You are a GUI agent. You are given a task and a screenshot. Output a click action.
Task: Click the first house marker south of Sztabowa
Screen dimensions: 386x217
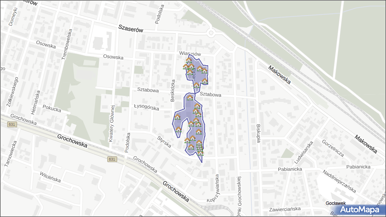190,98
